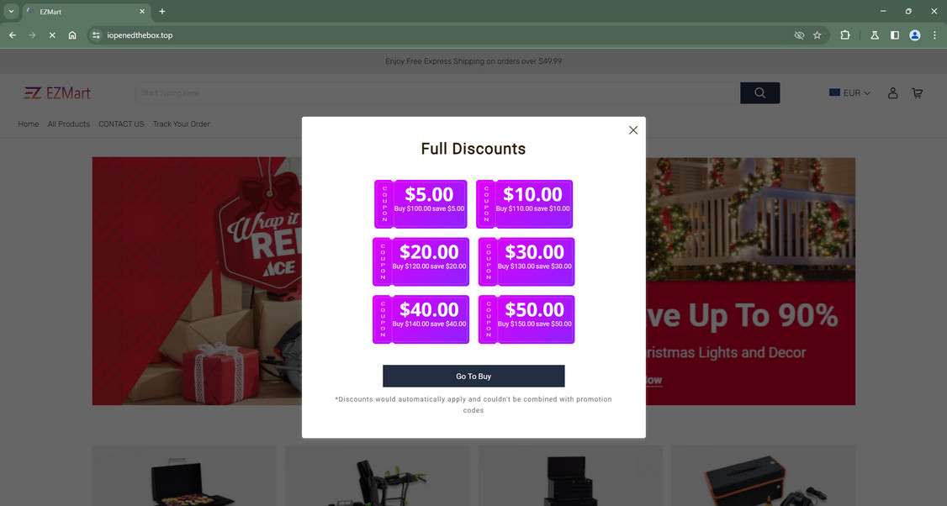Go to Track Your Order page

click(x=181, y=124)
